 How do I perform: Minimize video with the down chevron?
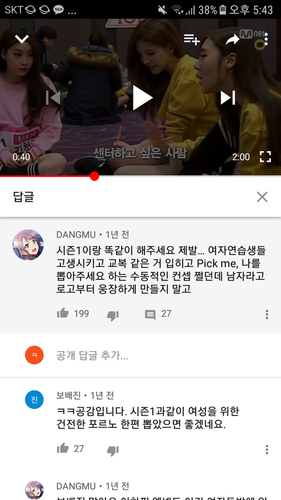pos(22,39)
